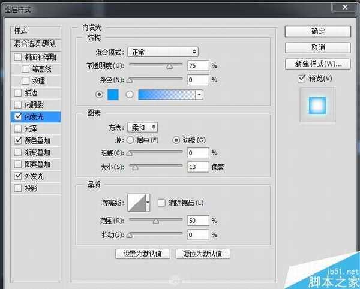This screenshot has width=360, height=289.
Task: Click the contour curve thumbnail (等高线)
Action: [137, 203]
